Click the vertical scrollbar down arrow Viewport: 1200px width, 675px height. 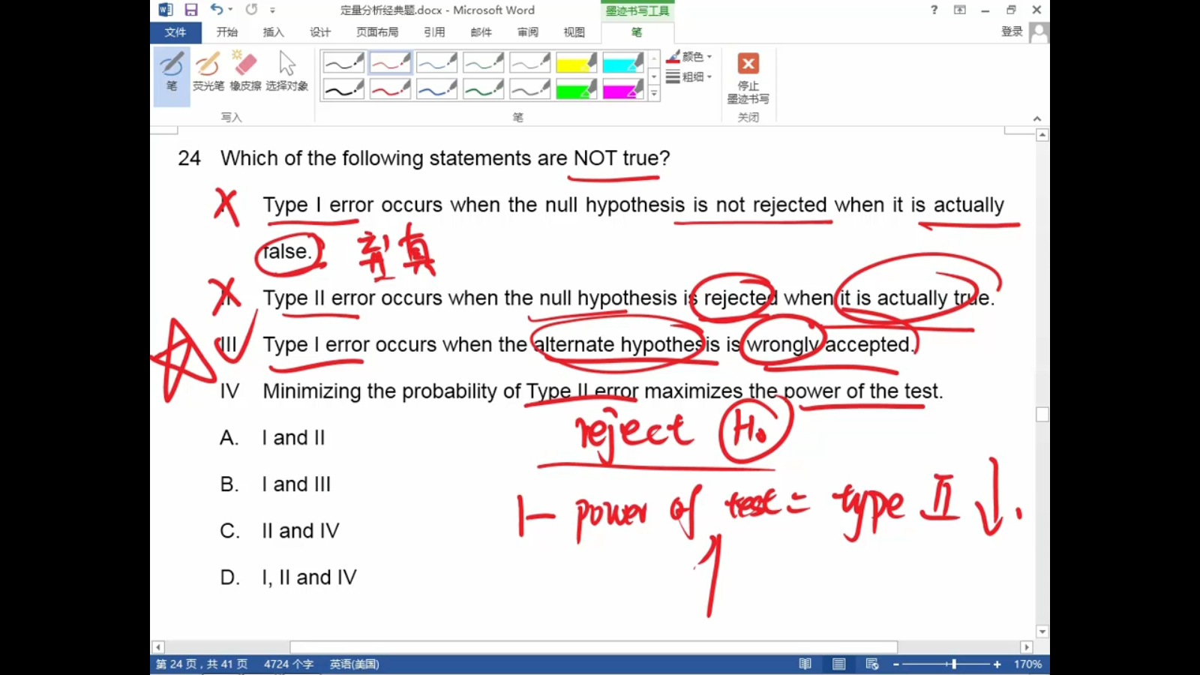[x=1042, y=631]
